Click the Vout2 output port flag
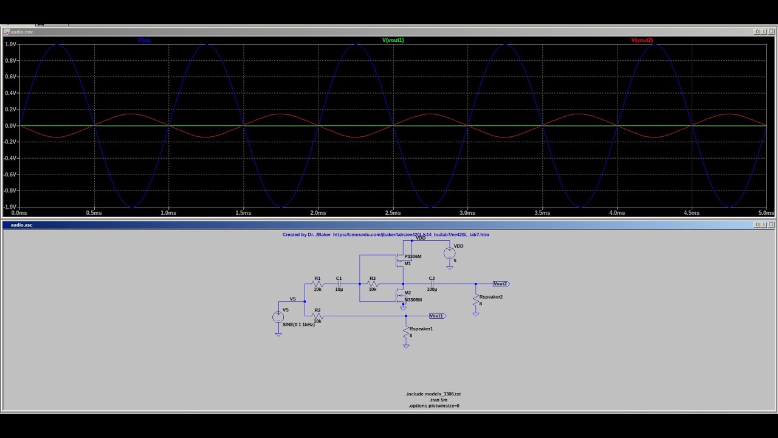The height and width of the screenshot is (438, 778). (501, 283)
